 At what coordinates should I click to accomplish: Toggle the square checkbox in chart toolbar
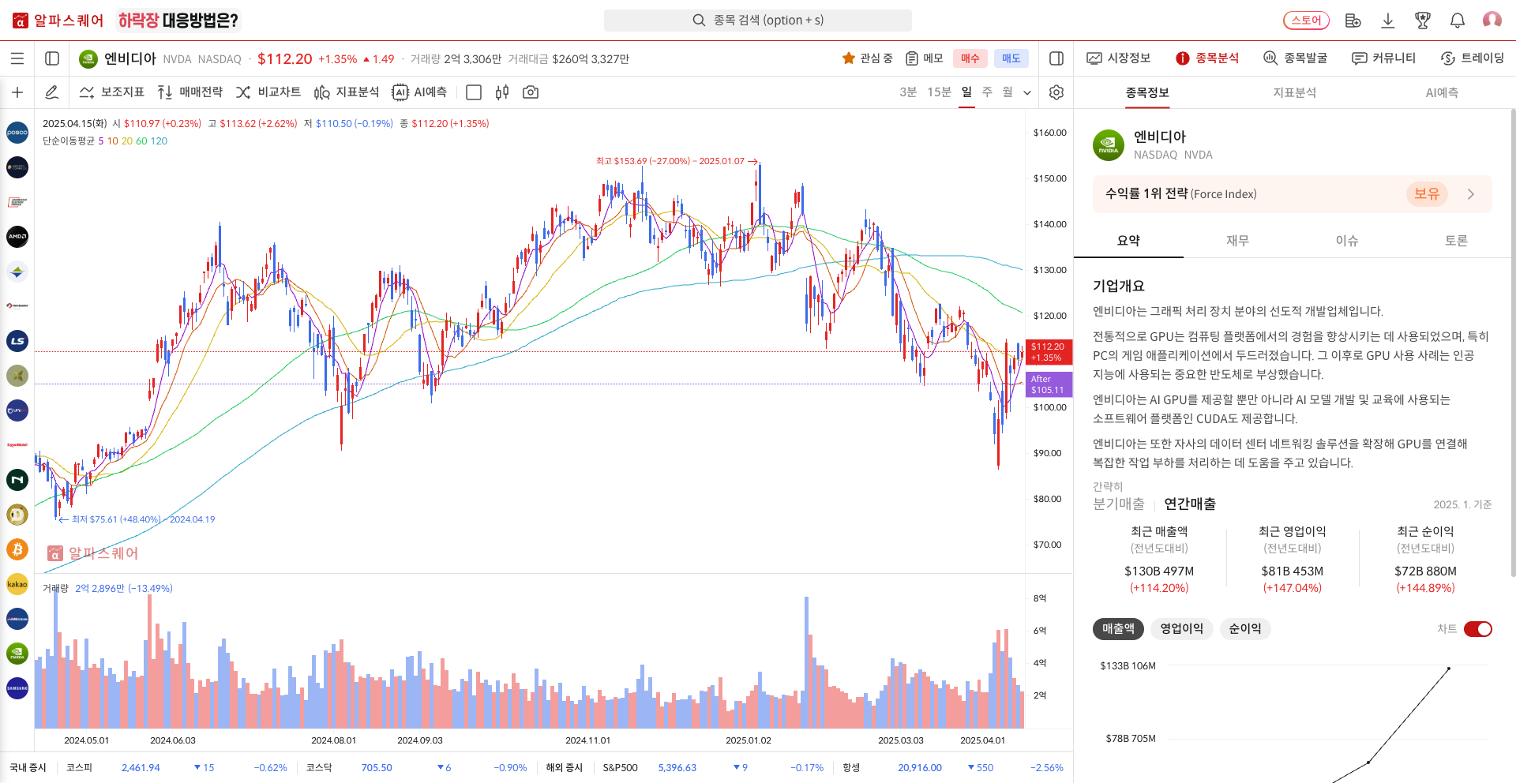[474, 92]
